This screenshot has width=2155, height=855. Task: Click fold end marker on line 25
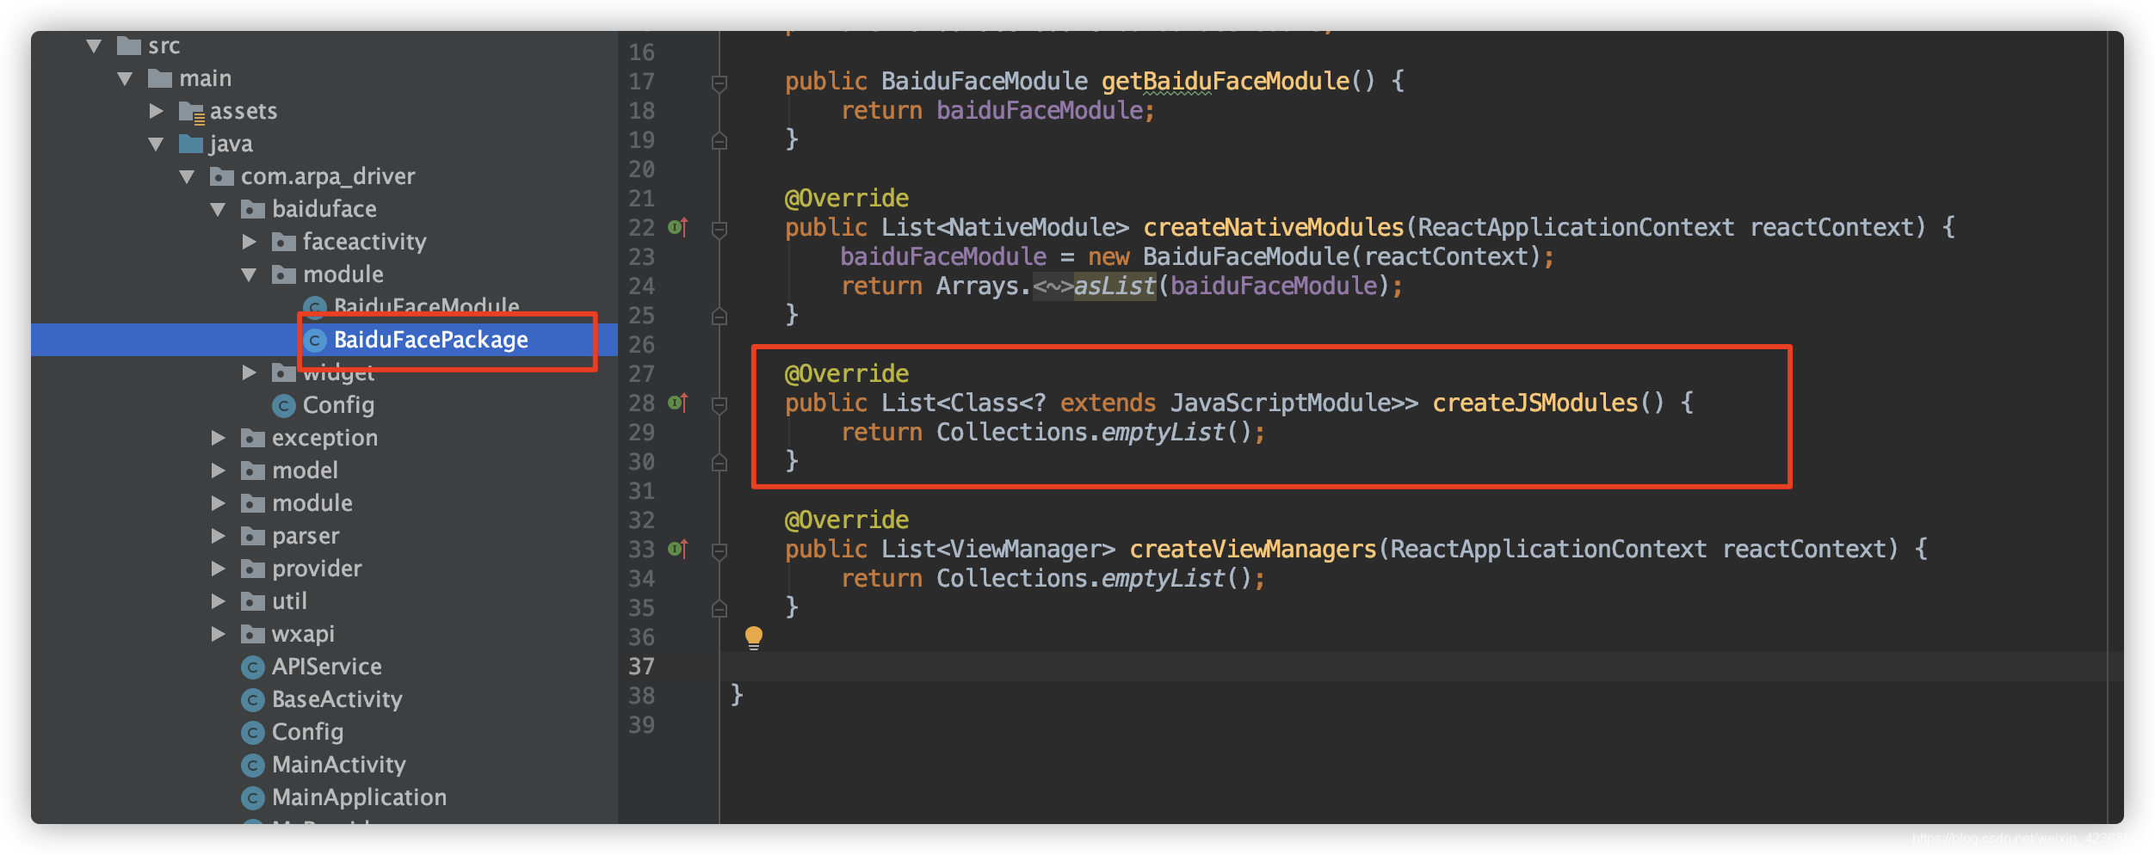(719, 316)
